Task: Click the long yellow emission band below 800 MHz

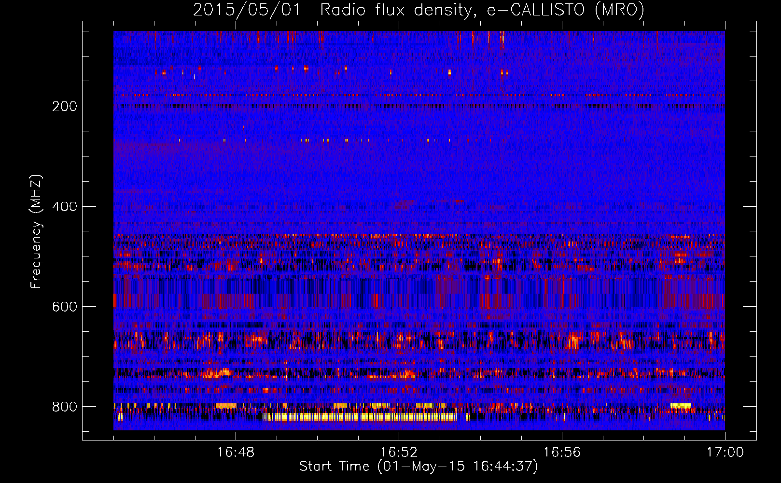Action: tap(360, 417)
